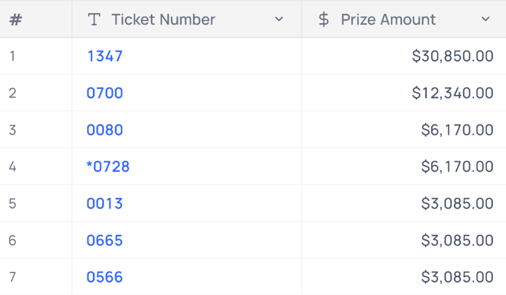Click the hash row number column header
506x295 pixels.
[16, 20]
